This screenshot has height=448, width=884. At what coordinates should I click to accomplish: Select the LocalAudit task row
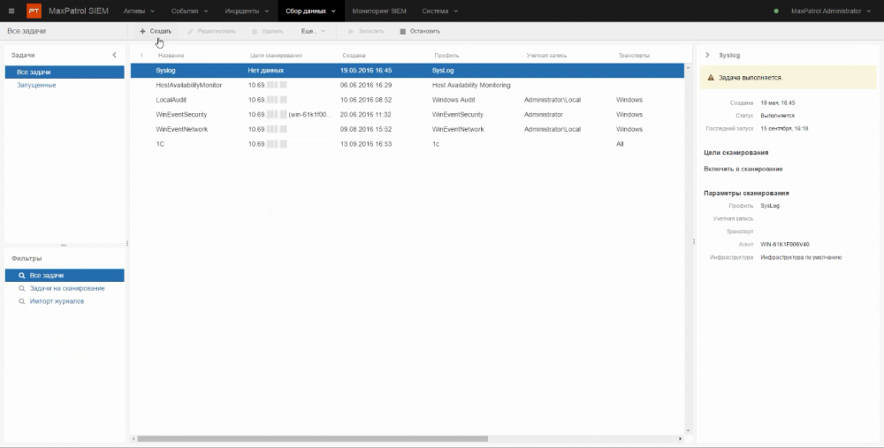tap(407, 100)
